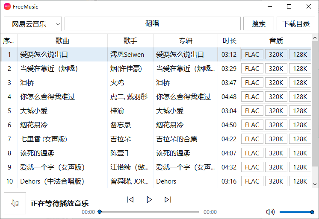Viewport: 319px width, 219px height.
Task: Select song title 烟花易冷
Action: pos(34,125)
